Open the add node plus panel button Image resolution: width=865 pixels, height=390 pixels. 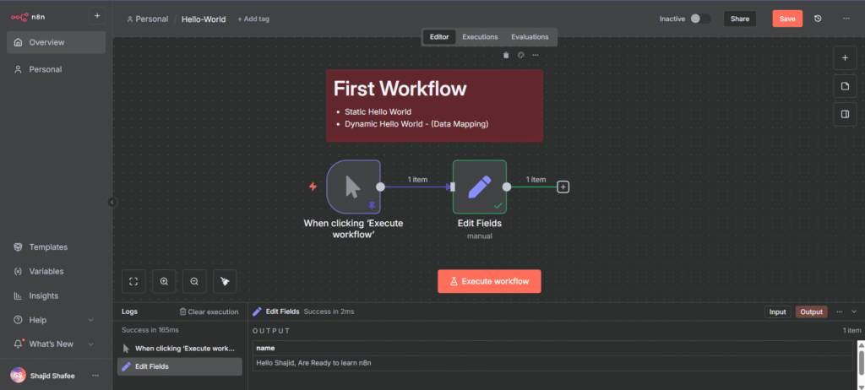point(846,57)
